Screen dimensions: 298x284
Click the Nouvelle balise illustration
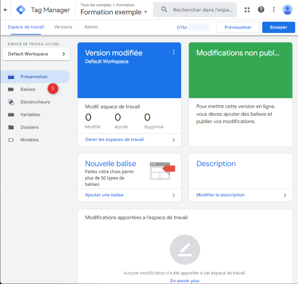[x=162, y=171]
